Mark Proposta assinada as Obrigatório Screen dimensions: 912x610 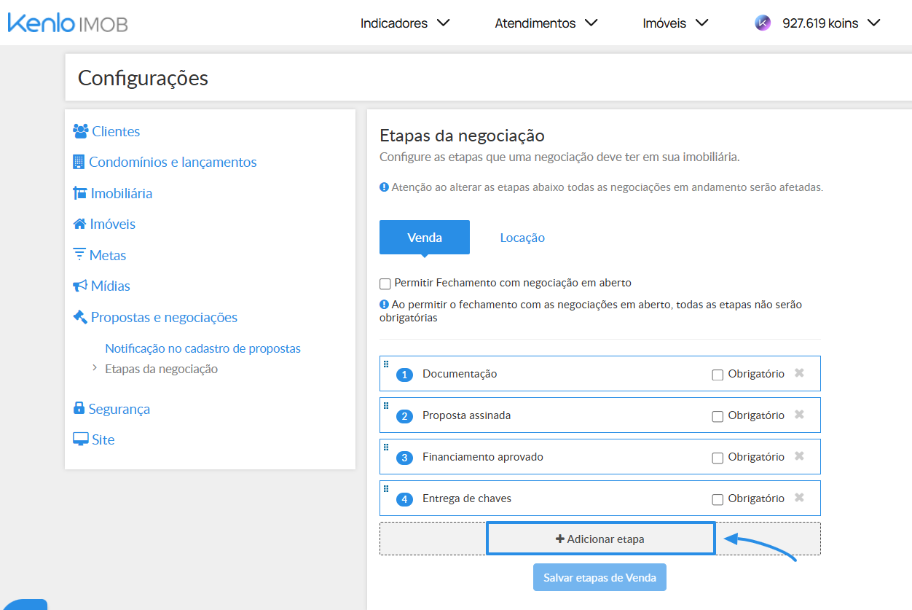[718, 416]
